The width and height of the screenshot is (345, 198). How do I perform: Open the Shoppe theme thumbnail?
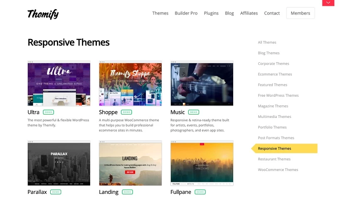(130, 83)
